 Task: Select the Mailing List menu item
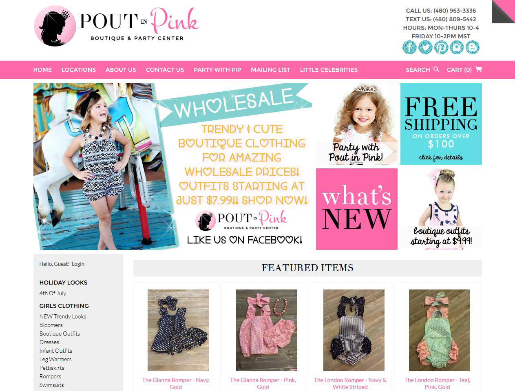(270, 70)
